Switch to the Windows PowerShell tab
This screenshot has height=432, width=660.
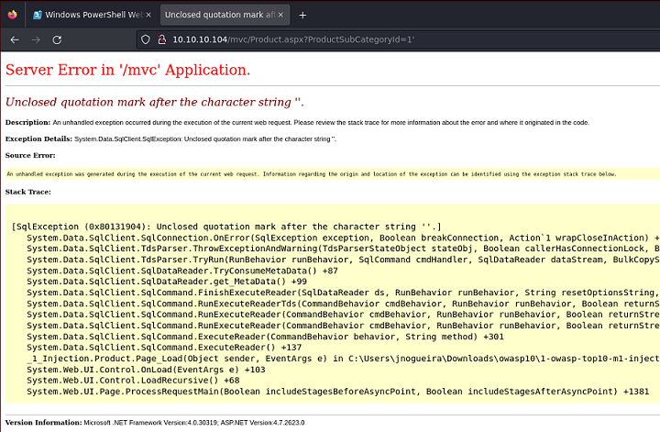pos(87,15)
